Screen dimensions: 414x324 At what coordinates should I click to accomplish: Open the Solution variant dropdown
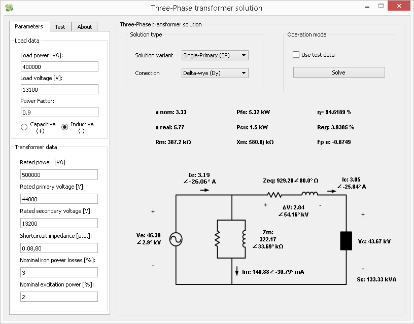point(215,55)
